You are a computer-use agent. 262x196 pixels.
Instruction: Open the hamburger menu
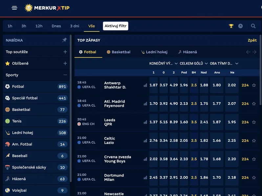(x=14, y=8)
